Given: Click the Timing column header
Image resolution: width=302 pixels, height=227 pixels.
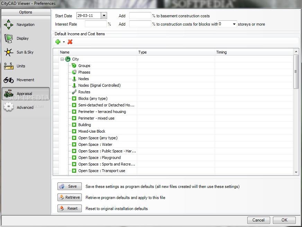Looking at the screenshot, I should pos(254,52).
